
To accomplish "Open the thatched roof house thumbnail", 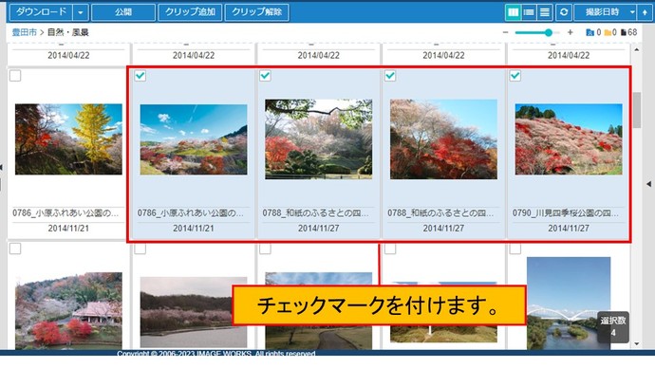I will [68, 310].
